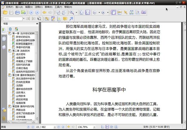187x130 pixels.
Task: Select the text selection glasses tool
Action: 120,12
